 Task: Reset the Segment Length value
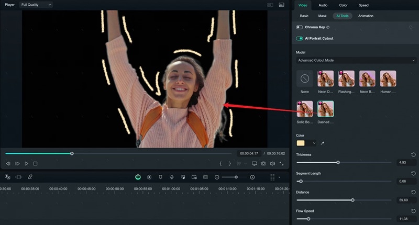(413, 174)
